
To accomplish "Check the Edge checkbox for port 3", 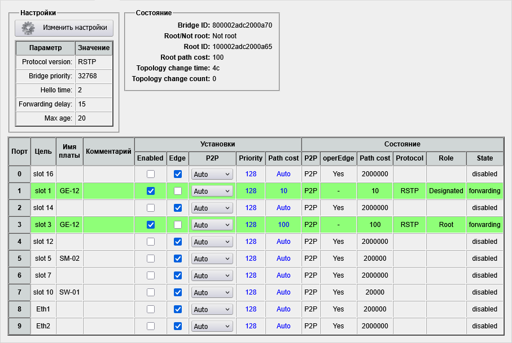I will click(178, 225).
